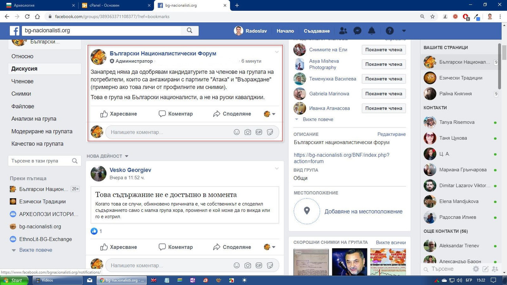Reload the page with Chrome refresh button
This screenshot has width=507, height=285.
27,17
